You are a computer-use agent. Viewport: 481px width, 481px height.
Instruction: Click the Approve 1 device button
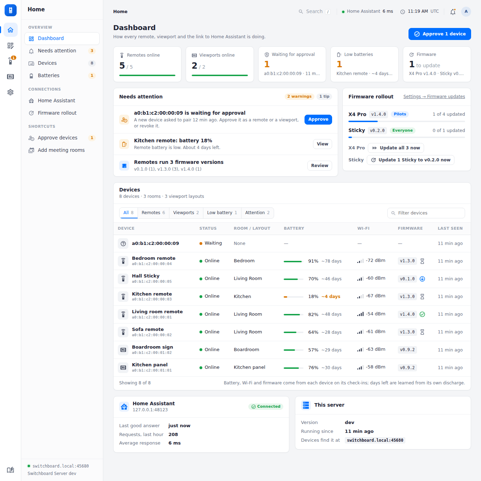tap(440, 34)
